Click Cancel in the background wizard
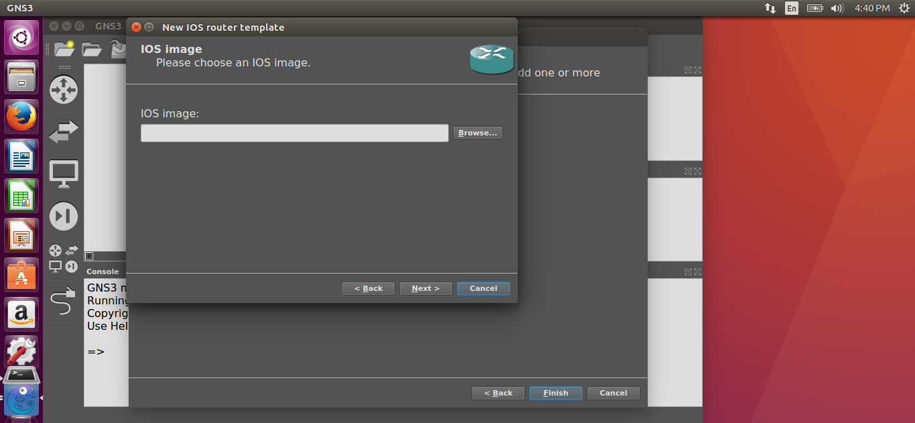This screenshot has width=915, height=423. pyautogui.click(x=614, y=393)
